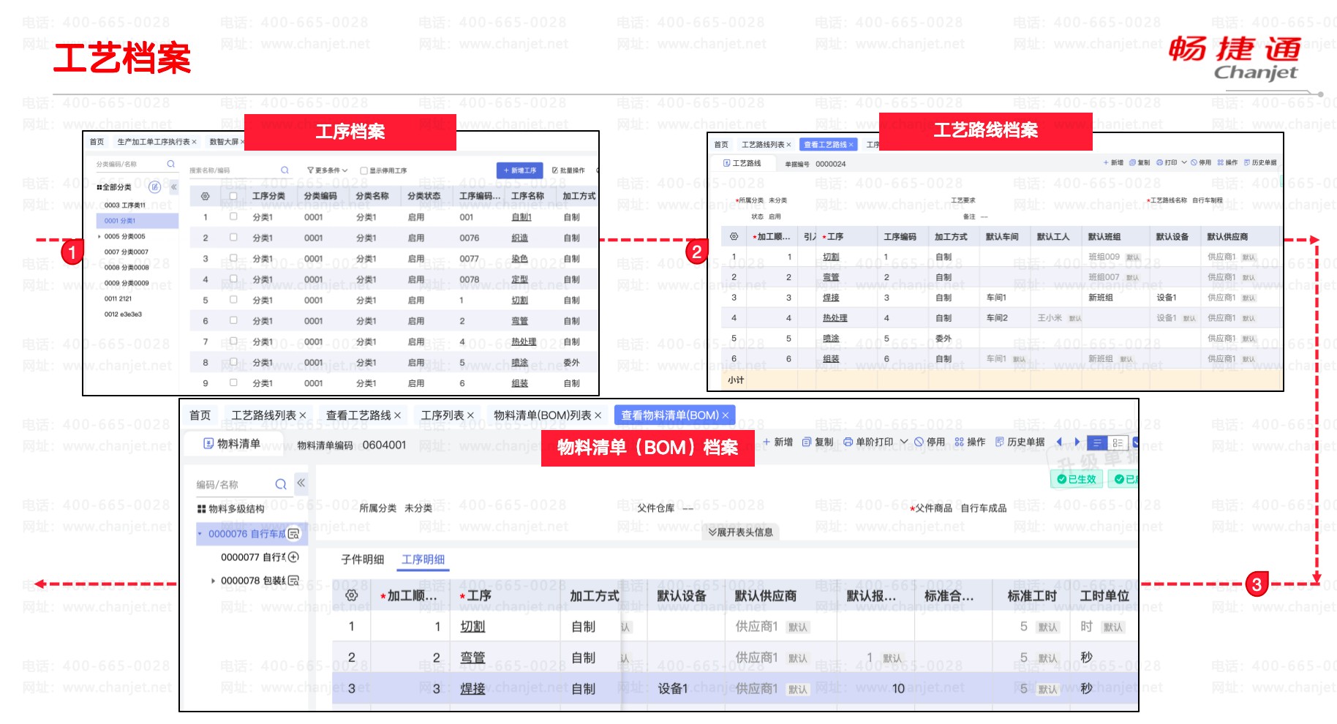1337x724 pixels.
Task: Click the search icon beside 搜索名称/编码
Action: coord(285,170)
